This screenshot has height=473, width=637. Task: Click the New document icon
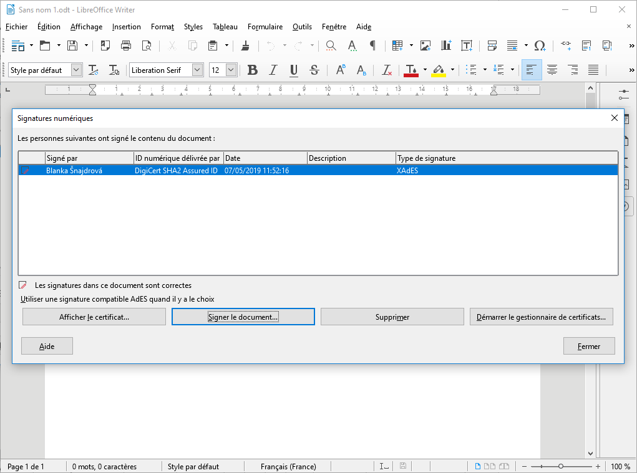point(17,45)
